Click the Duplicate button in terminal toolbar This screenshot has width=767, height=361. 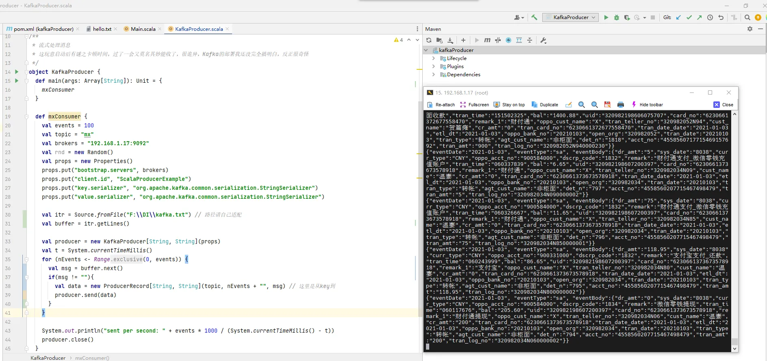545,105
